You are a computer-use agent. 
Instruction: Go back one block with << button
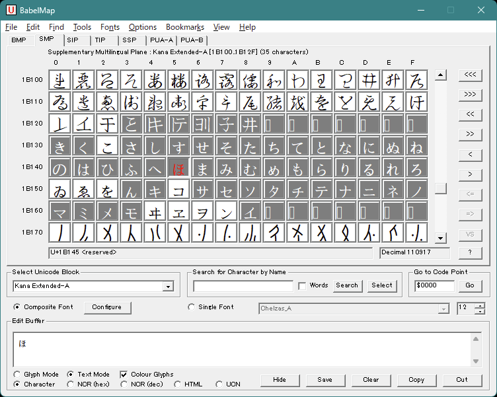[470, 115]
